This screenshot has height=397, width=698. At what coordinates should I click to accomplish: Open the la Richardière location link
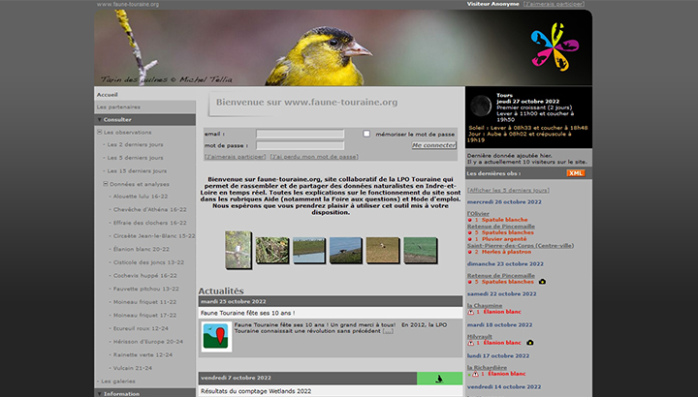[x=487, y=368]
